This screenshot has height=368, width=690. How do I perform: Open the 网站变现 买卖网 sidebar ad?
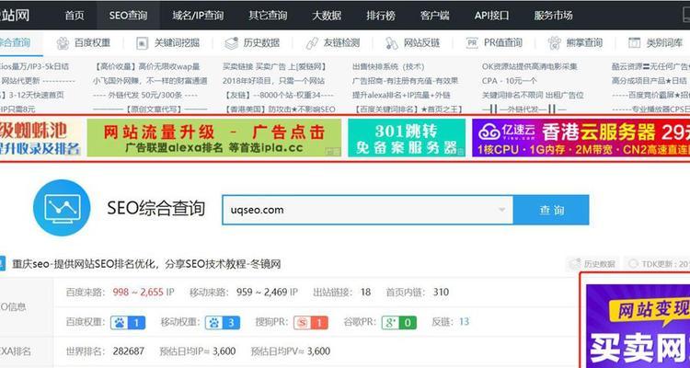[638, 326]
